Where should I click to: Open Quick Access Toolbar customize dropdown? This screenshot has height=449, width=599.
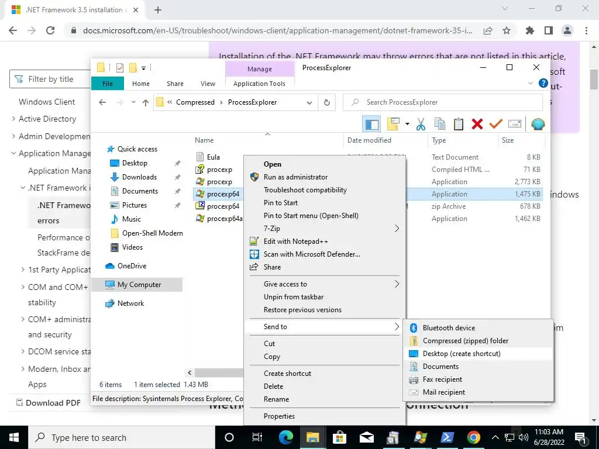(x=144, y=68)
